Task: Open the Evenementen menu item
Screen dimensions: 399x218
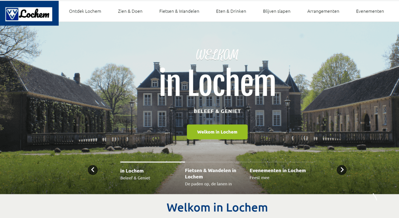Action: [370, 11]
